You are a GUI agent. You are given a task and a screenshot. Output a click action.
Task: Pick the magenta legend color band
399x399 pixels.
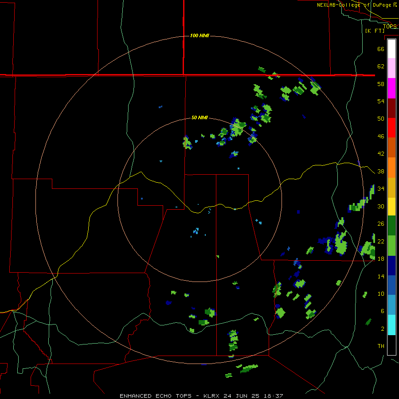coord(391,88)
